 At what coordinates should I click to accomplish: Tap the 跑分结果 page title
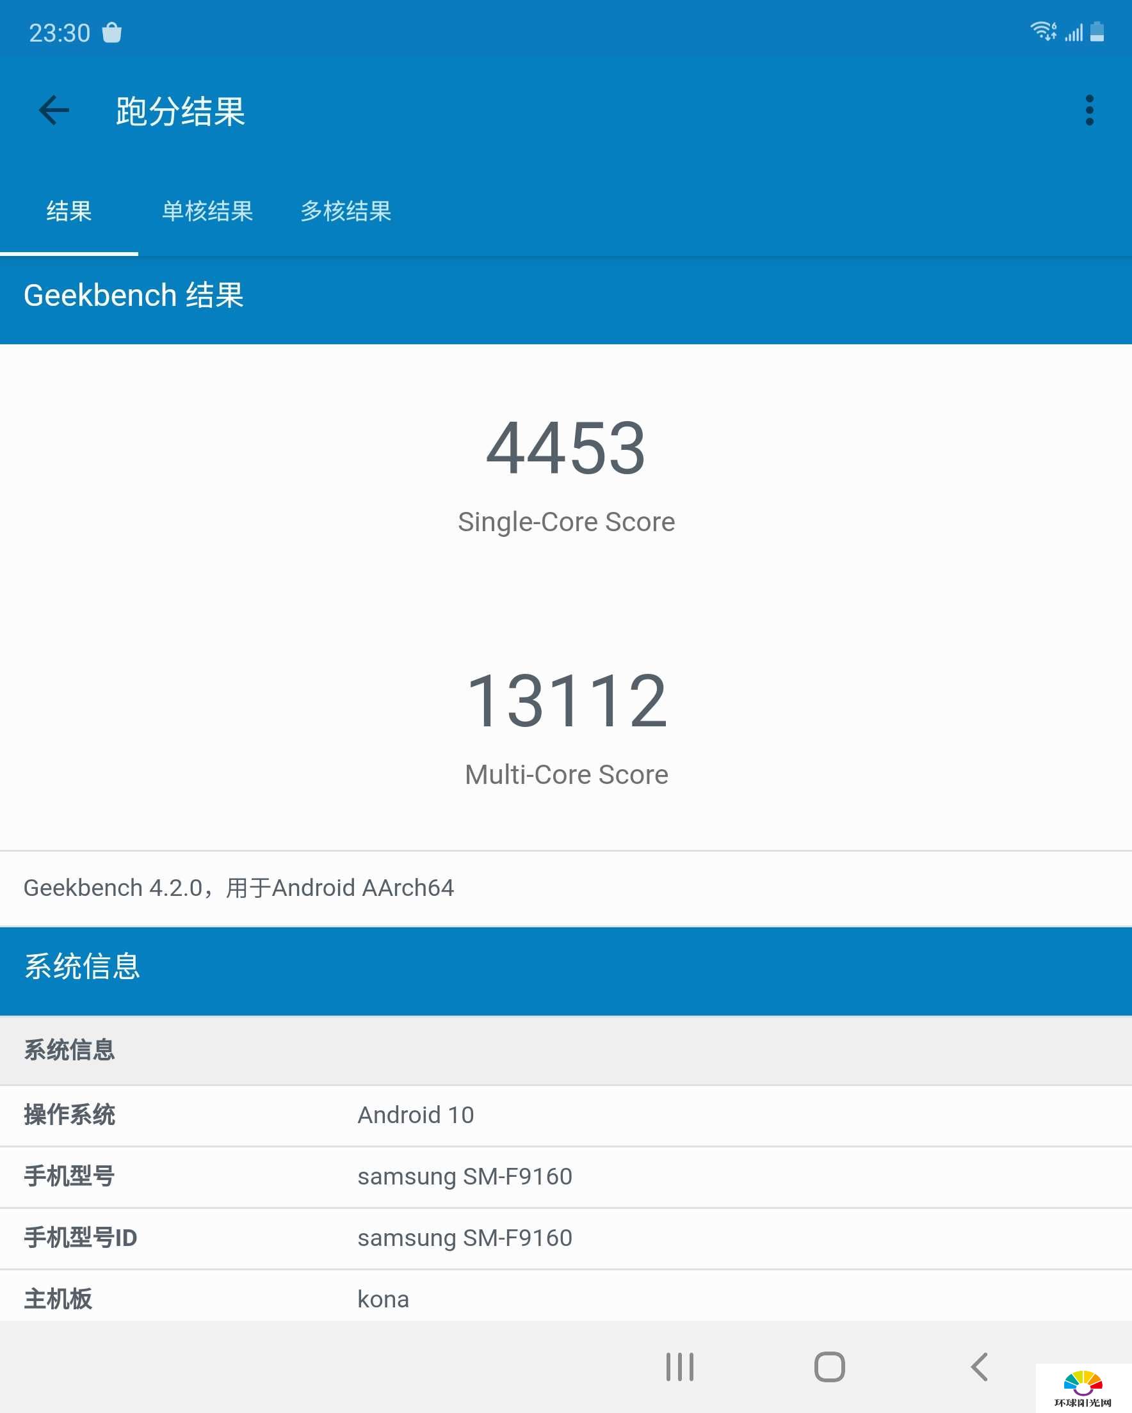[x=181, y=111]
